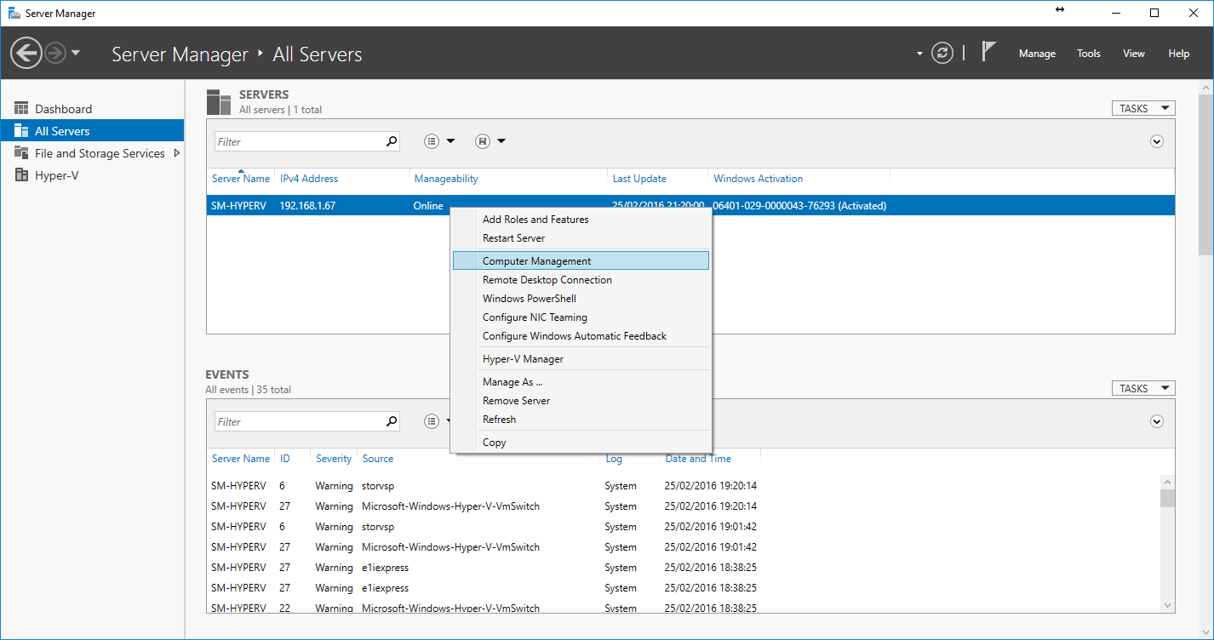Viewport: 1214px width, 640px height.
Task: Open the navigation history dropdown arrow
Action: pos(76,53)
